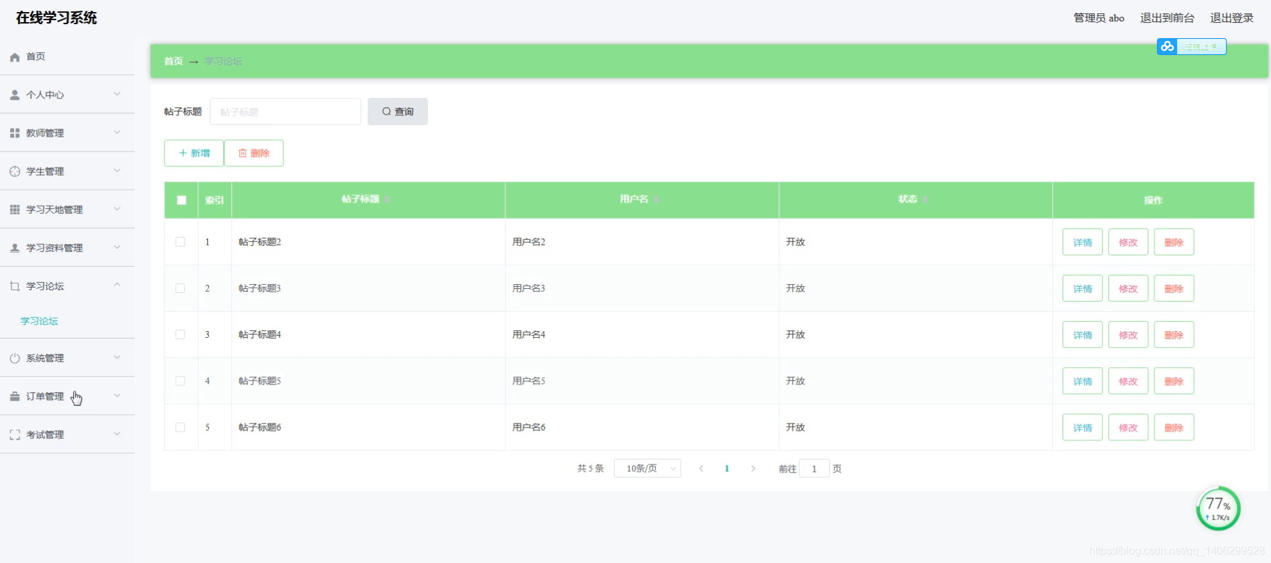Check the row for 帖子标题5
This screenshot has height=563, width=1271.
tap(180, 381)
